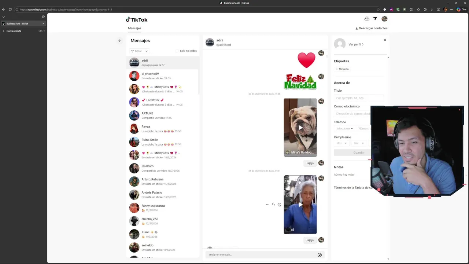This screenshot has height=264, width=469.
Task: Open the birthday Día dropdown
Action: coord(358,143)
